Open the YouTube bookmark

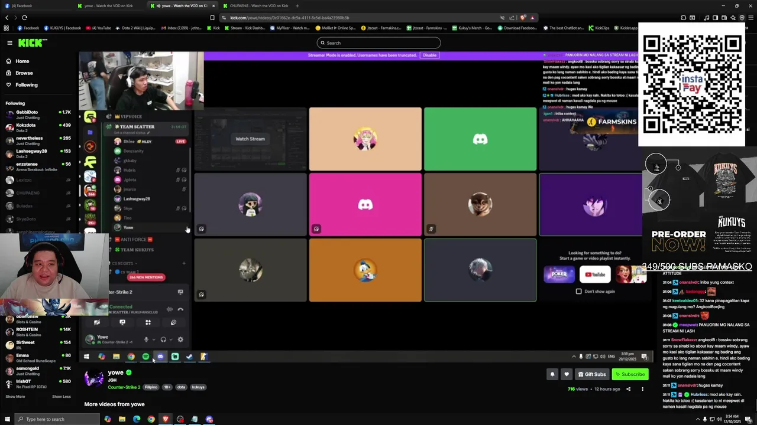(98, 28)
